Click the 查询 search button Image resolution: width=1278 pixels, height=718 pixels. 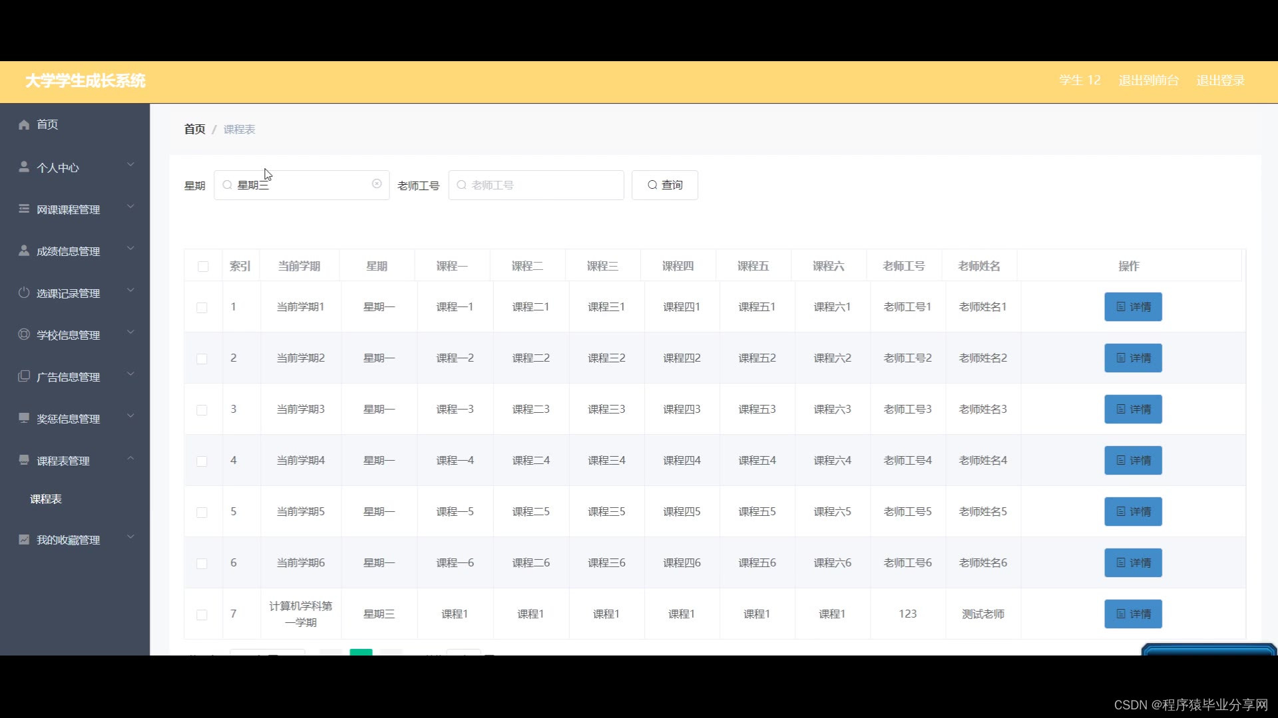(x=664, y=185)
